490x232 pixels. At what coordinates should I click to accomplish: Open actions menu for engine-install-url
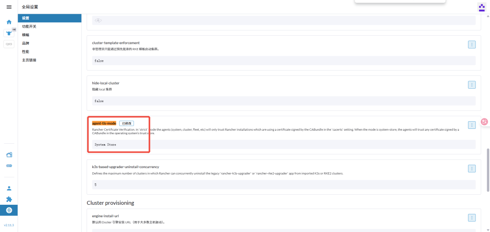[471, 218]
